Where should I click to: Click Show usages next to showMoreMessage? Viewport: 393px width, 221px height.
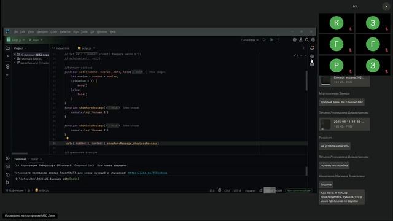click(131, 108)
